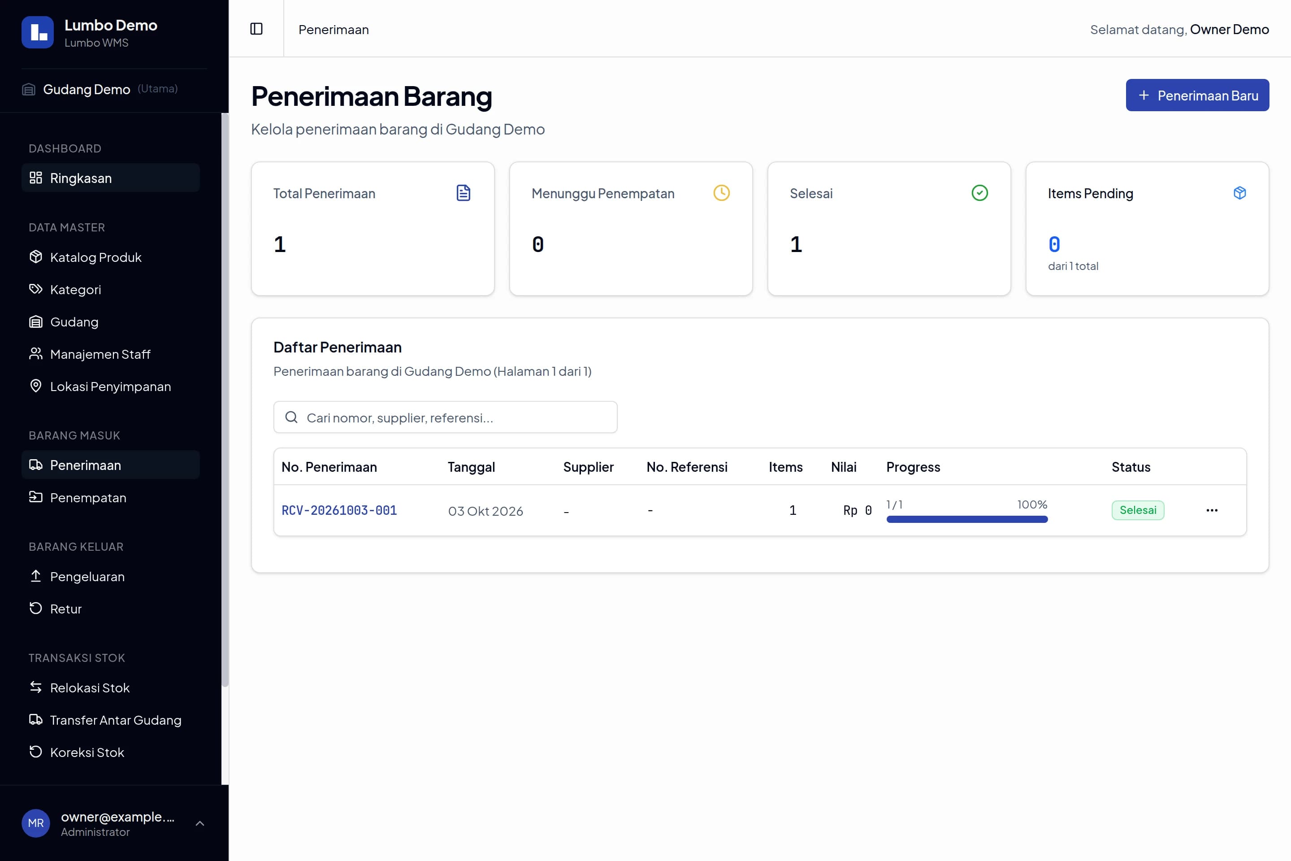Viewport: 1291px width, 861px height.
Task: Click the MR user avatar
Action: (36, 822)
